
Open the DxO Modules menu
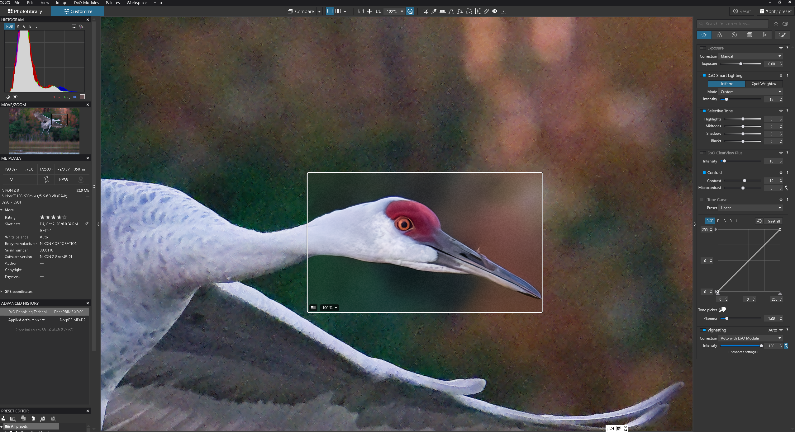pyautogui.click(x=86, y=3)
